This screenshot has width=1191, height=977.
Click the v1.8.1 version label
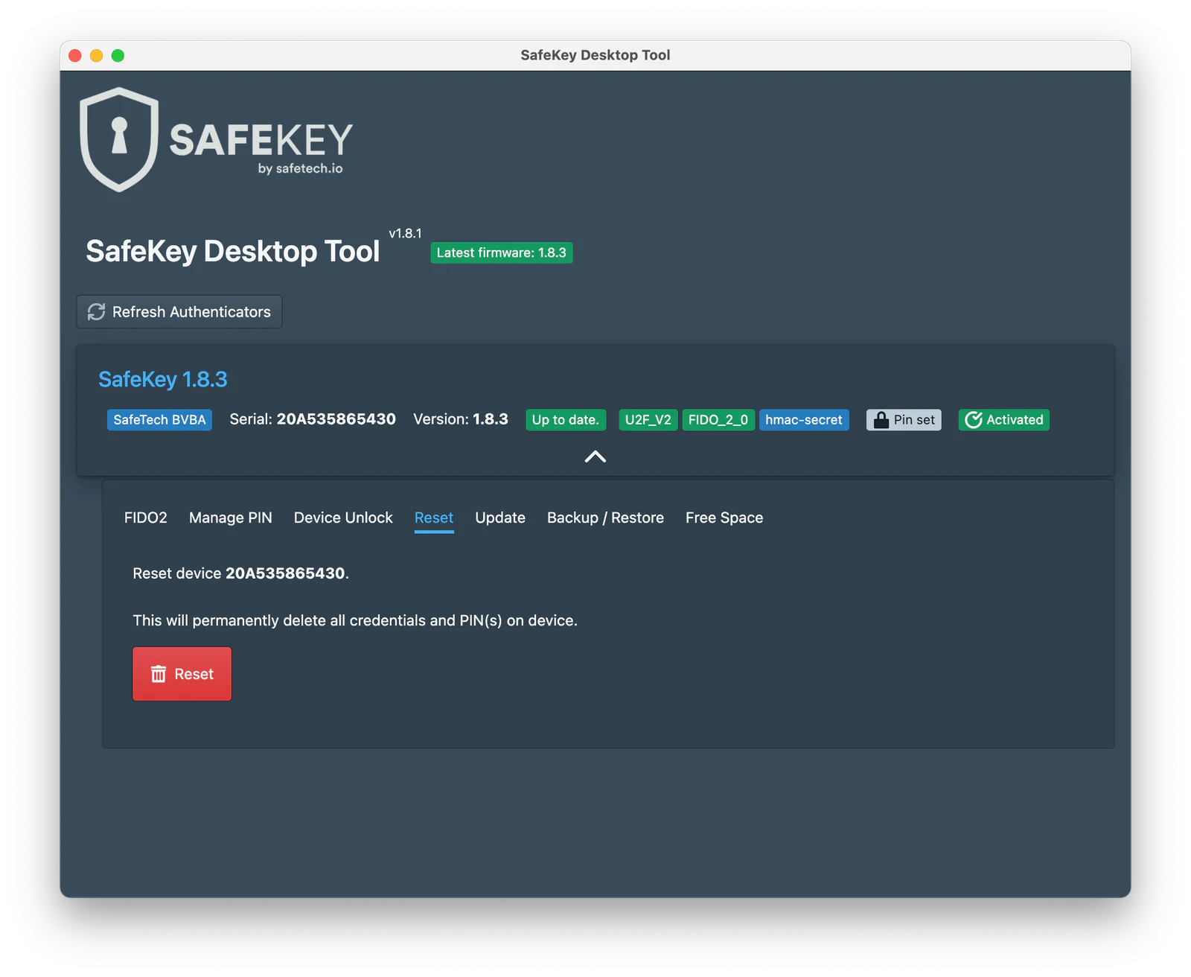(x=406, y=233)
